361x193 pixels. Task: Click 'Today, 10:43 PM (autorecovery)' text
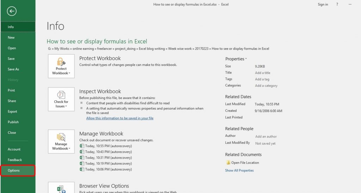point(109,152)
